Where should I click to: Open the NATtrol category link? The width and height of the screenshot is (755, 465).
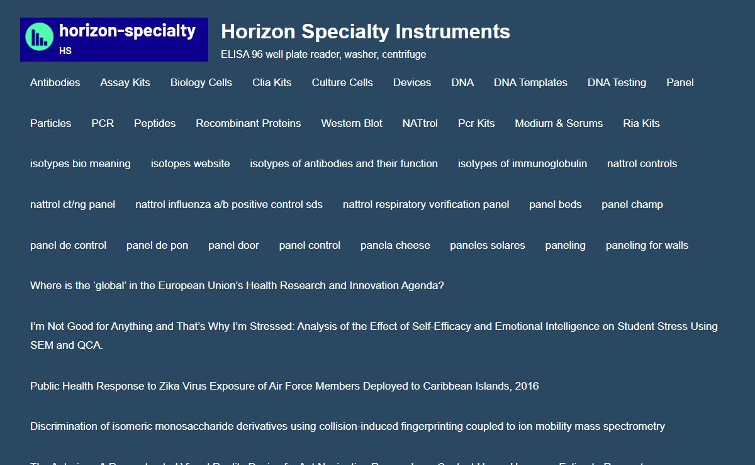coord(420,123)
